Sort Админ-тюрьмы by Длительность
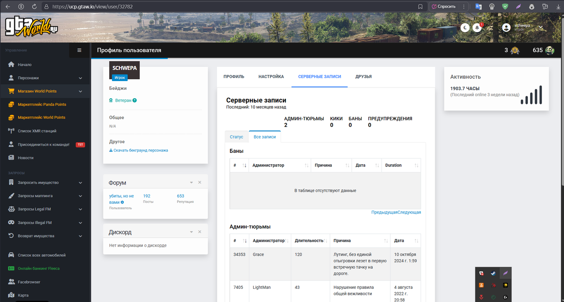The image size is (564, 302). click(x=310, y=241)
